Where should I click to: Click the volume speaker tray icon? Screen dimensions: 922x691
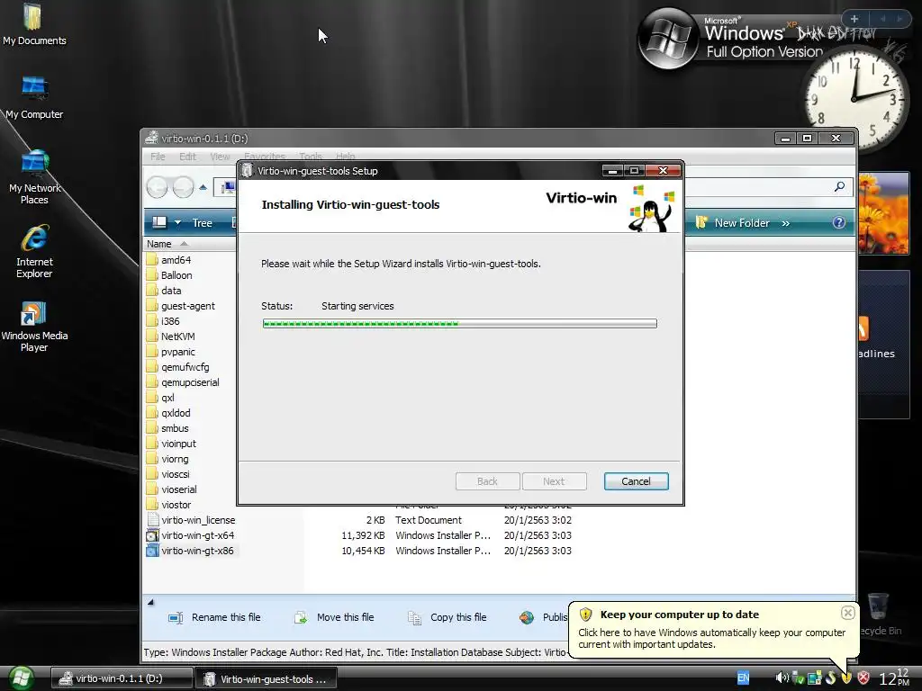(x=782, y=678)
